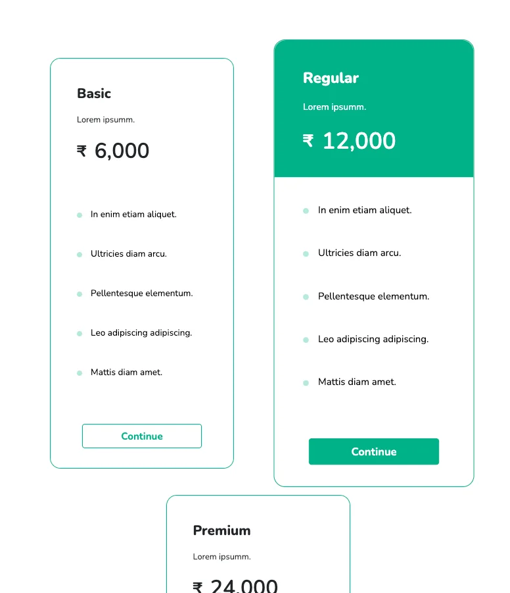
Task: Click the 12,000 price text
Action: click(359, 140)
